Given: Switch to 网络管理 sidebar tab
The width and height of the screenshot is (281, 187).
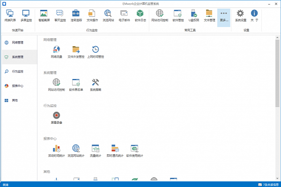Looking at the screenshot, I should 18,43.
